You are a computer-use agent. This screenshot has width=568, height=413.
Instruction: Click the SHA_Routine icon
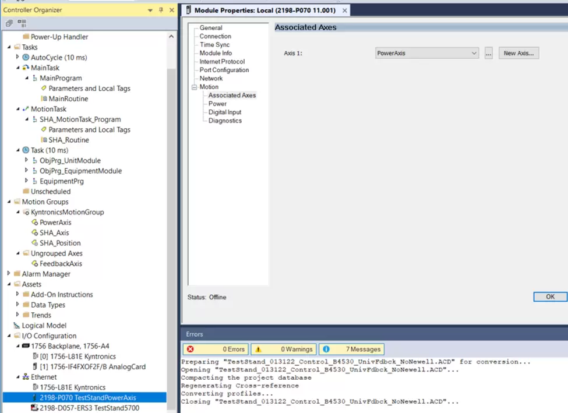44,140
